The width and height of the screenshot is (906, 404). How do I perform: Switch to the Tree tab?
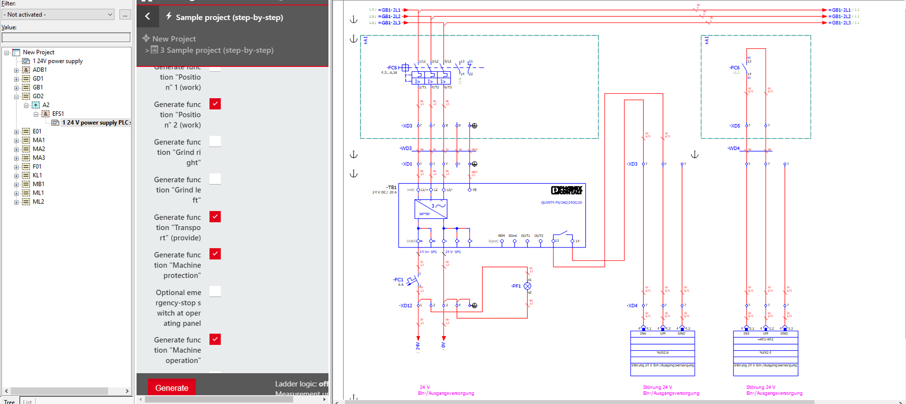pos(9,401)
